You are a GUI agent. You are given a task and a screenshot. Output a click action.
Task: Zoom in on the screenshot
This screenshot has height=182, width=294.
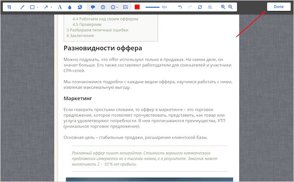point(223,7)
